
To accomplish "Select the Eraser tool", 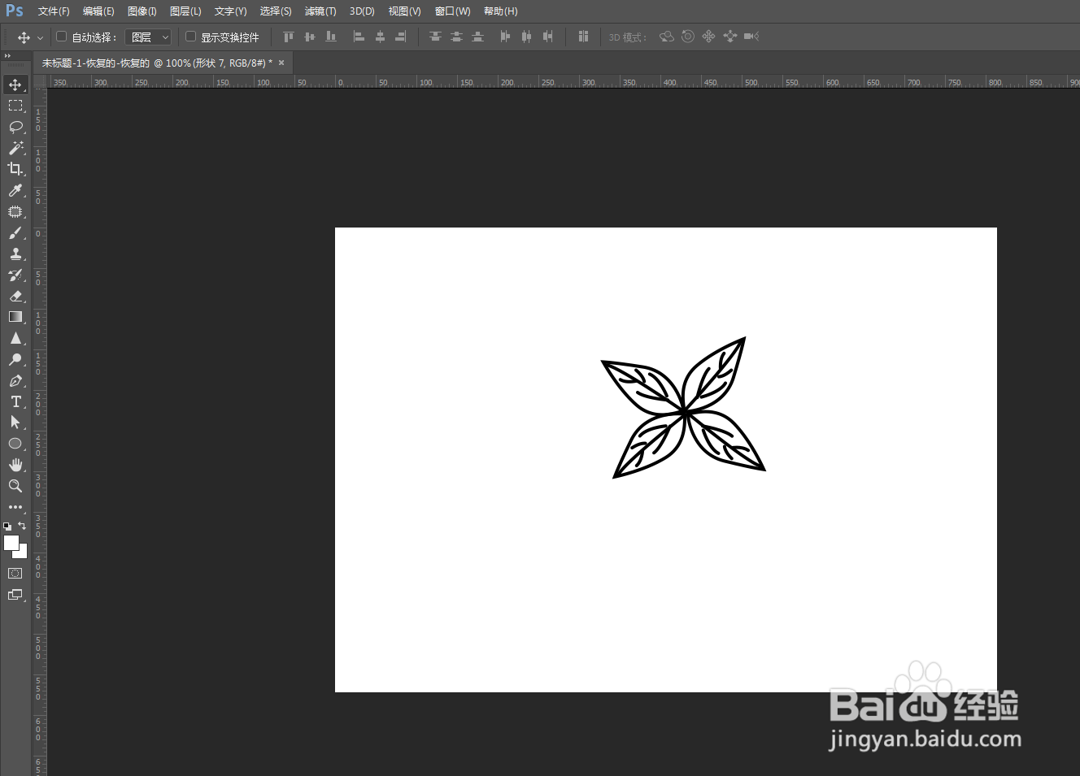I will coord(15,296).
